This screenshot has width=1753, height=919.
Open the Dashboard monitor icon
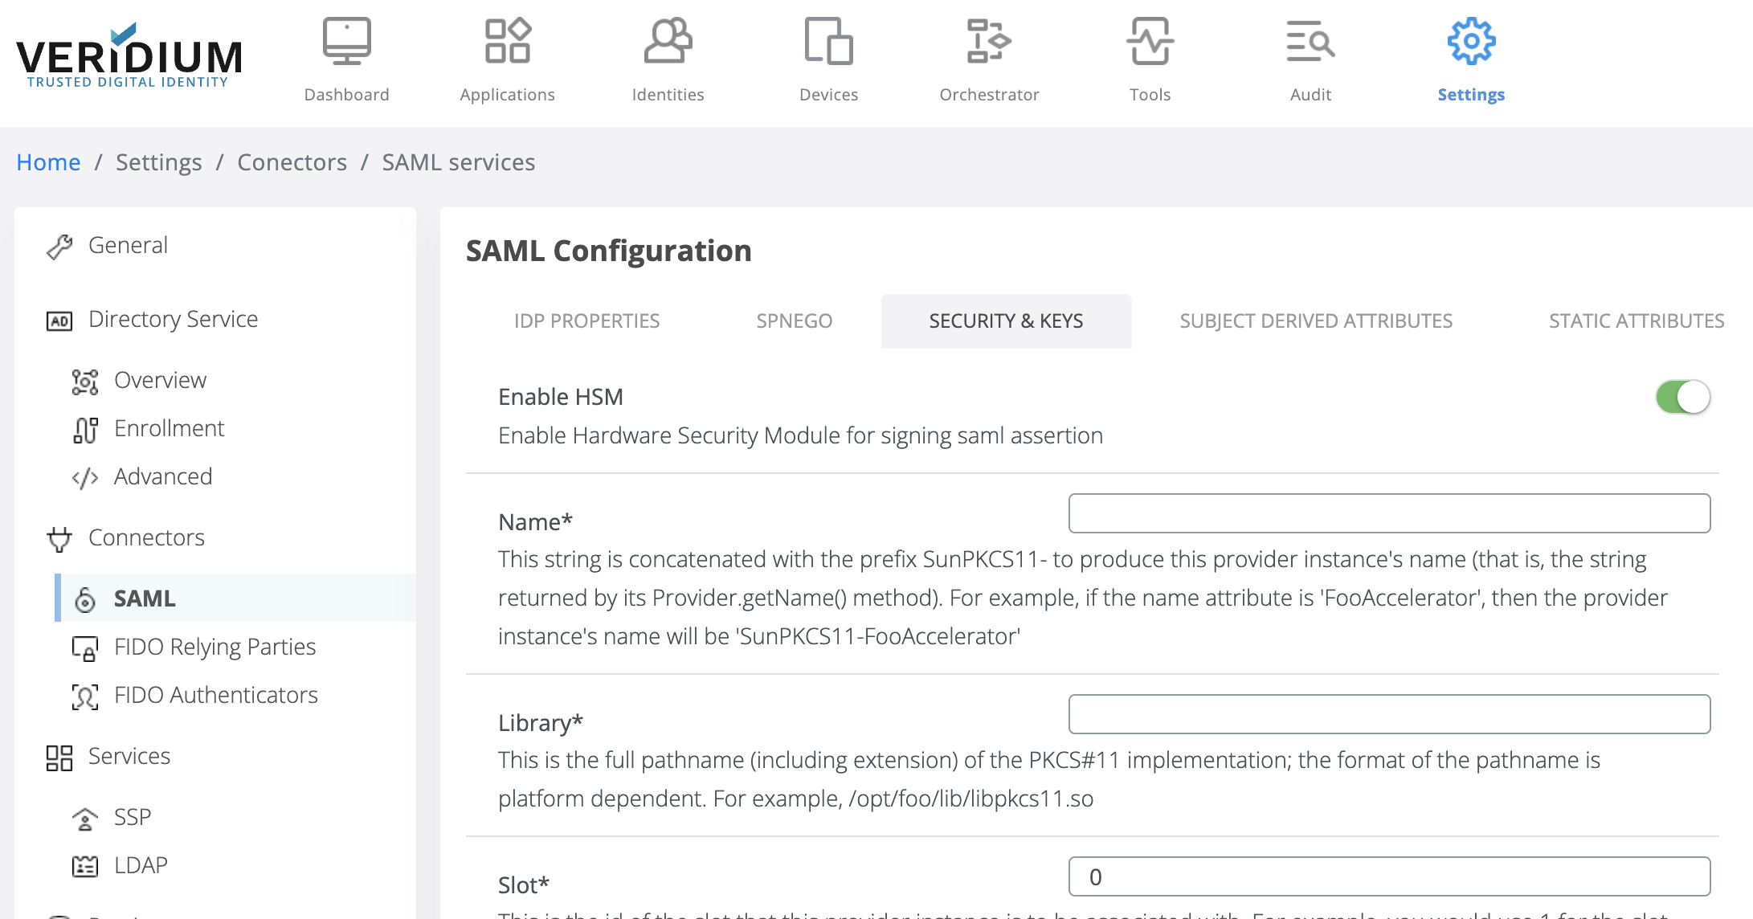click(346, 42)
